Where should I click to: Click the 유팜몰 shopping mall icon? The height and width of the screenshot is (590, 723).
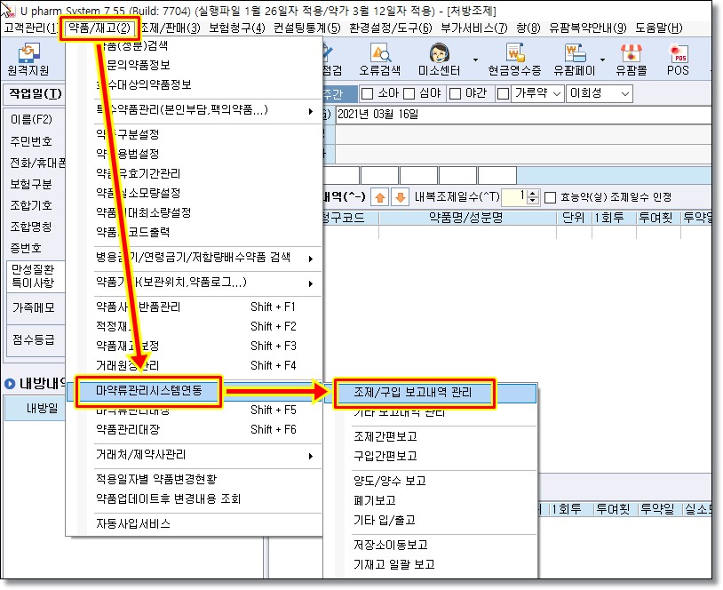[631, 60]
